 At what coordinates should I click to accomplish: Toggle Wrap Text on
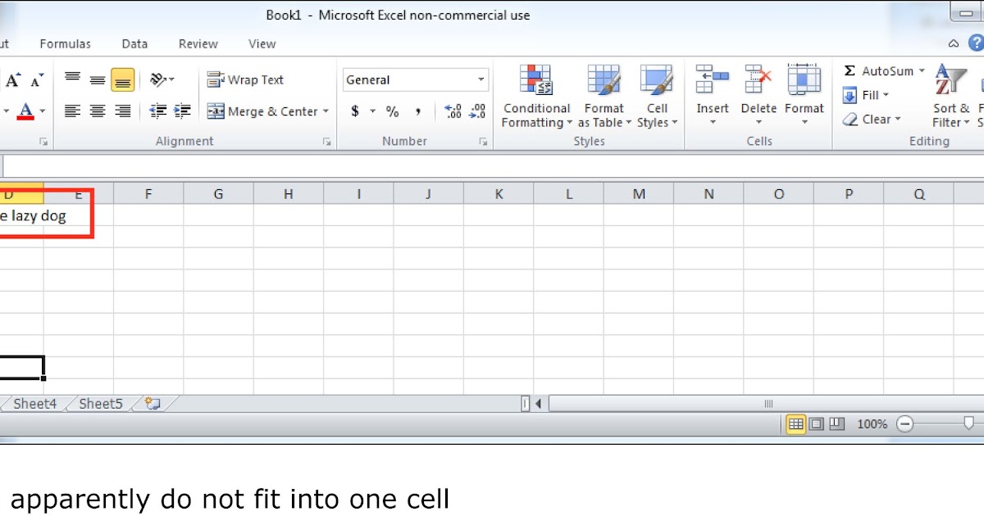coord(246,79)
